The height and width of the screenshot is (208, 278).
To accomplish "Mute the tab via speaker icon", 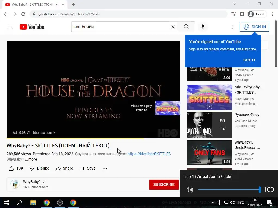I will 57,5.
